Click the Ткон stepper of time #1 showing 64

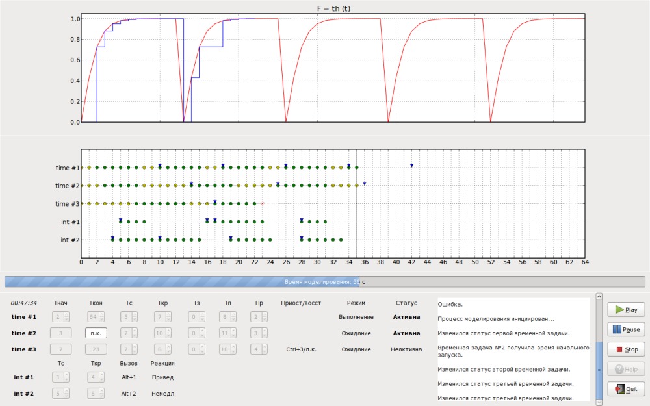pyautogui.click(x=96, y=317)
